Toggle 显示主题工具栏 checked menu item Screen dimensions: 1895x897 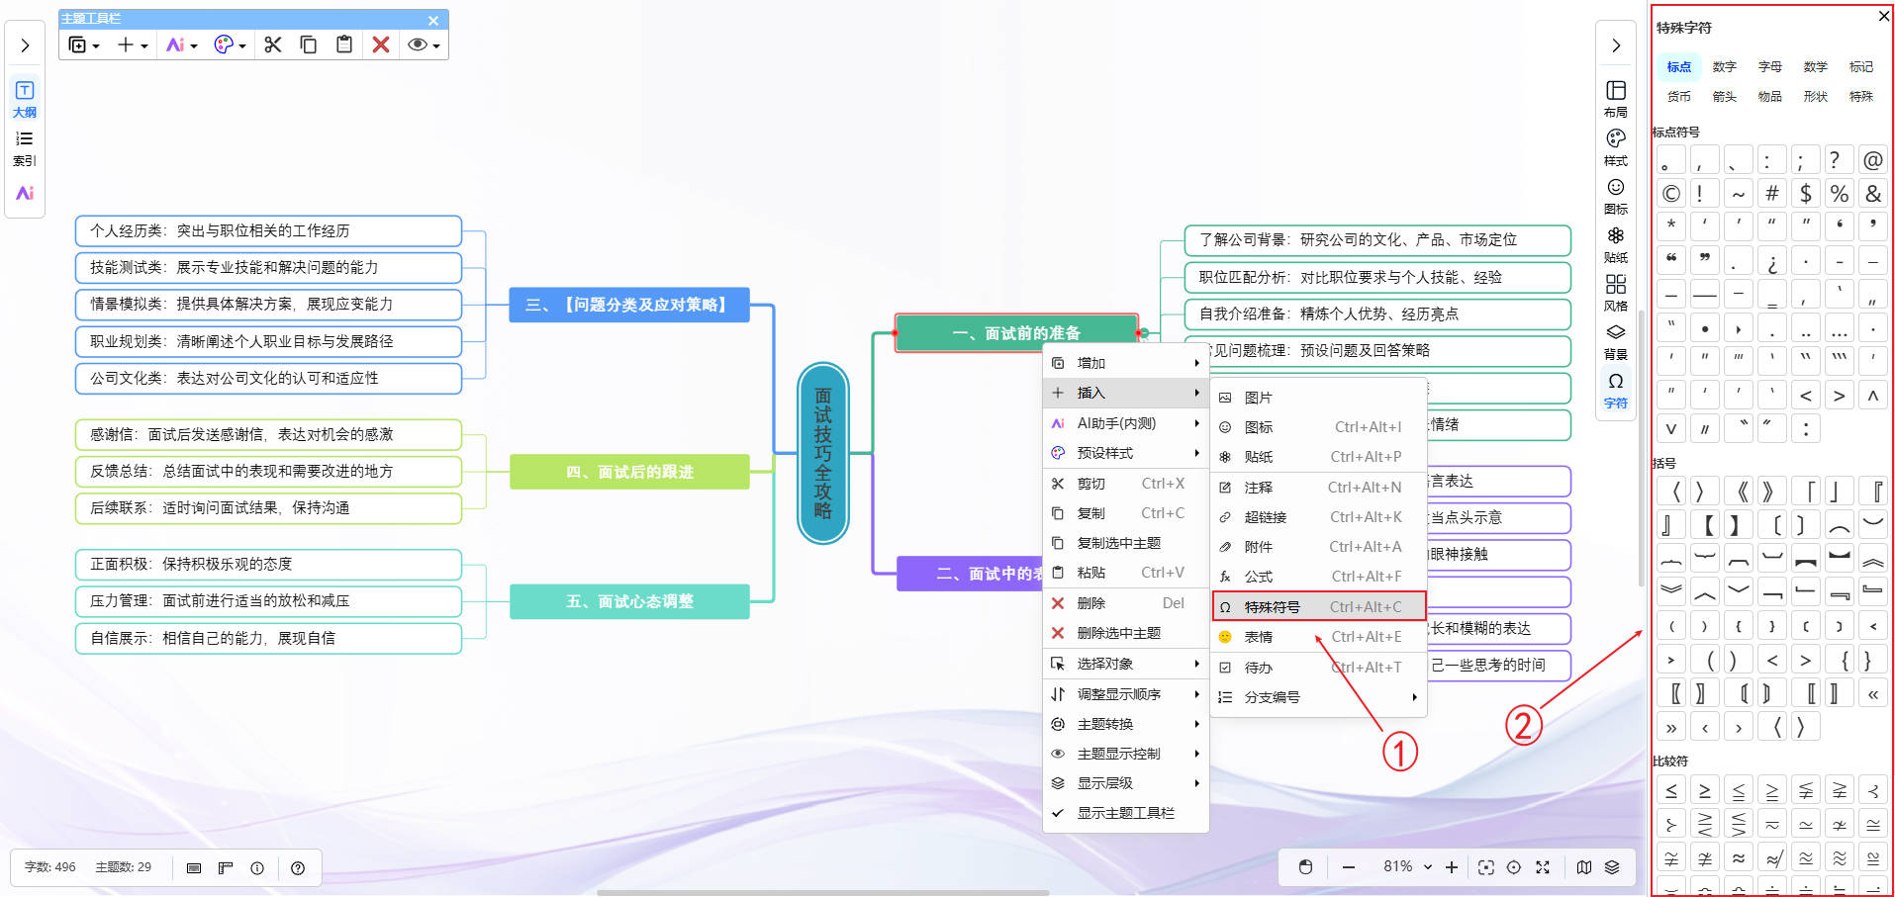[1125, 813]
